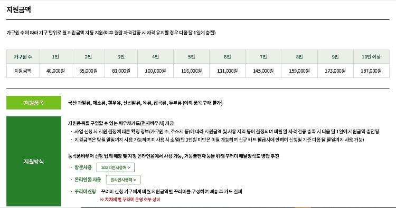Click the 가구원 수에 따라 description sentence
Screen dimensions: 396x208
point(111,33)
